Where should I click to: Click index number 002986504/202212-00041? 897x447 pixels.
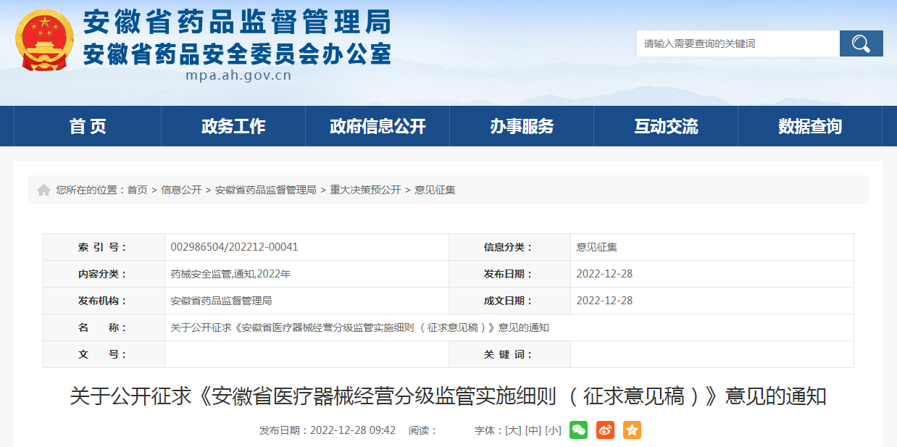click(x=234, y=247)
